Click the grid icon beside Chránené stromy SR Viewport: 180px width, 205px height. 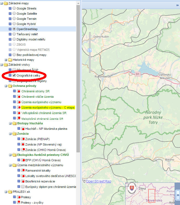[x=15, y=91]
